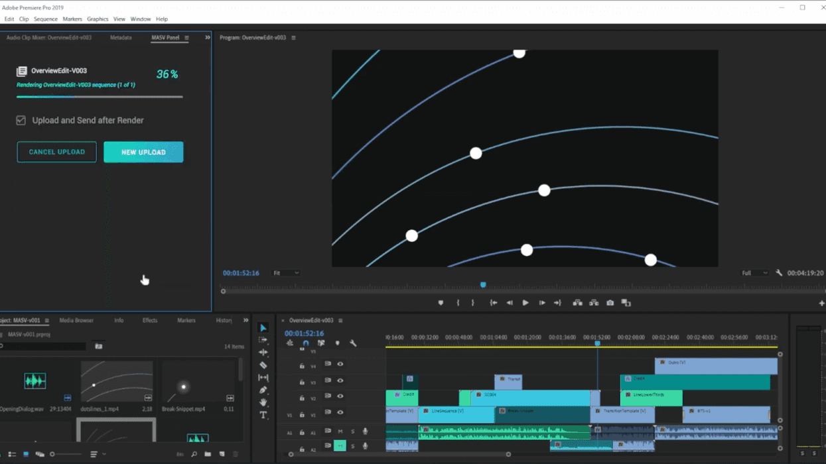Open the button editor plus icon
The image size is (826, 464).
[822, 303]
